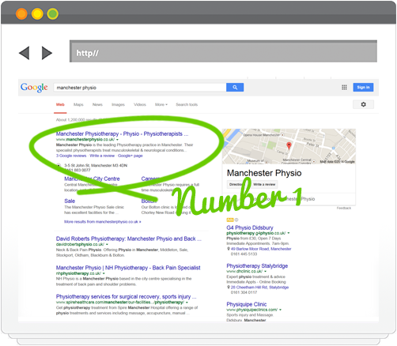Expand the More dropdown menu
This screenshot has height=346, width=397.
[161, 104]
